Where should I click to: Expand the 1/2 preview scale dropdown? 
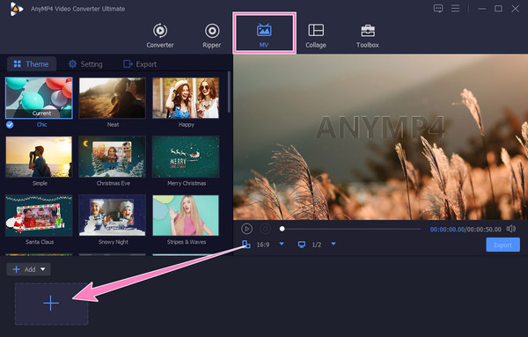[x=334, y=244]
